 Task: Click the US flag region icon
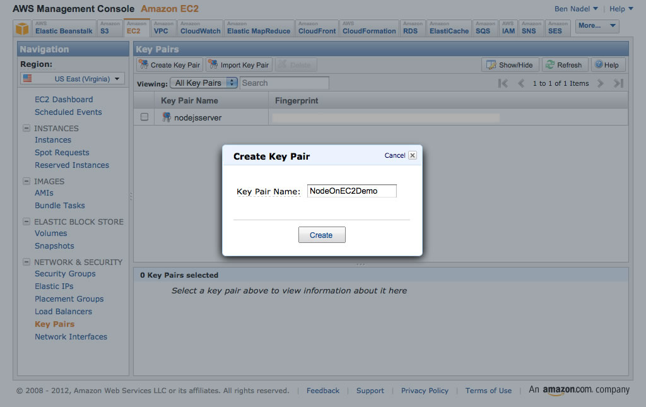[28, 78]
